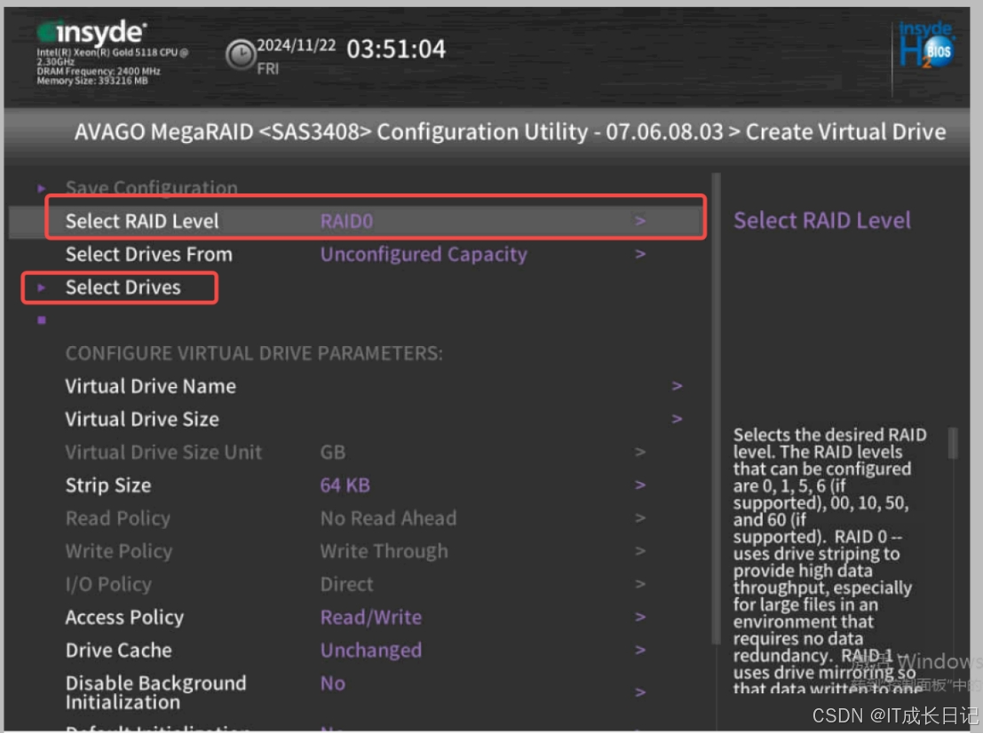This screenshot has height=734, width=983.
Task: Select the Select Drives From option
Action: 148,255
